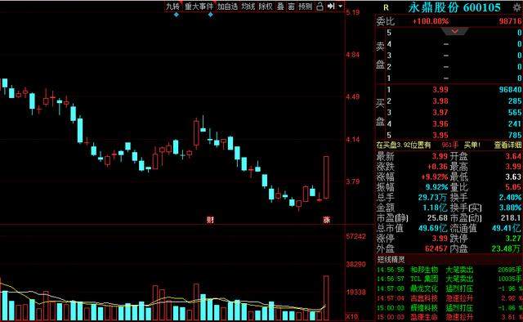Image resolution: width=523 pixels, height=322 pixels.
Task: Click the 最新 price value 3.99
Action: tap(440, 156)
